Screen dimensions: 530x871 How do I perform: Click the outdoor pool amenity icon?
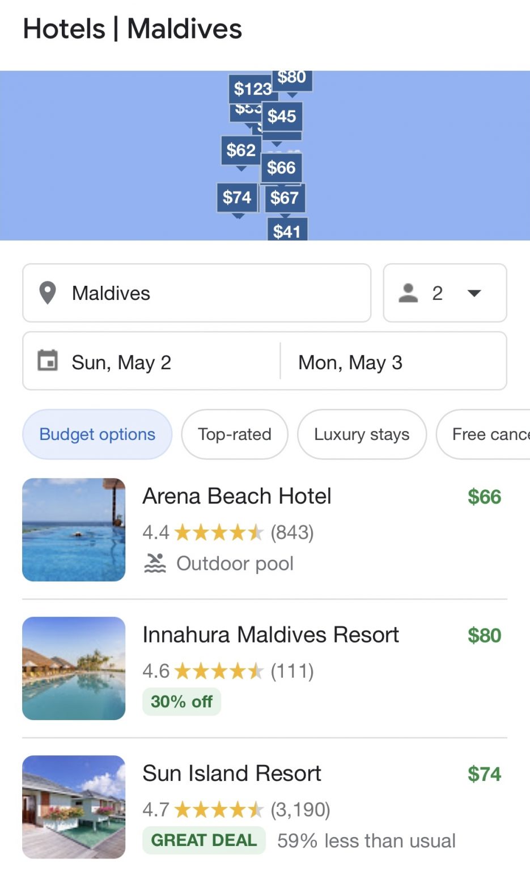(155, 563)
